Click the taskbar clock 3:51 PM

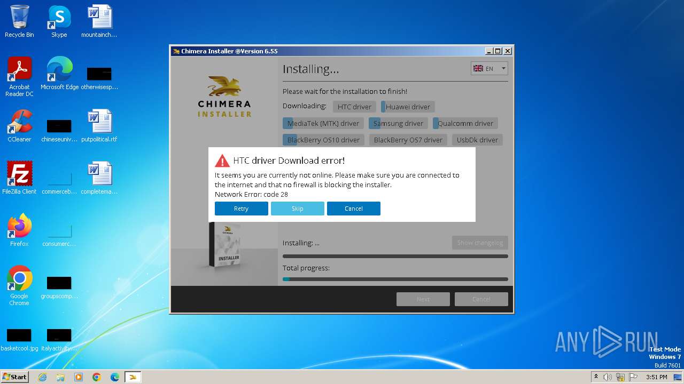(656, 377)
